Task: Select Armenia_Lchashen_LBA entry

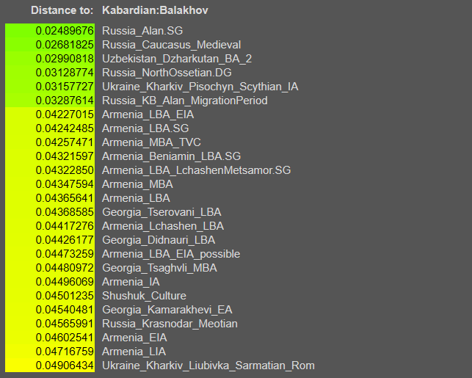Action: click(x=163, y=226)
